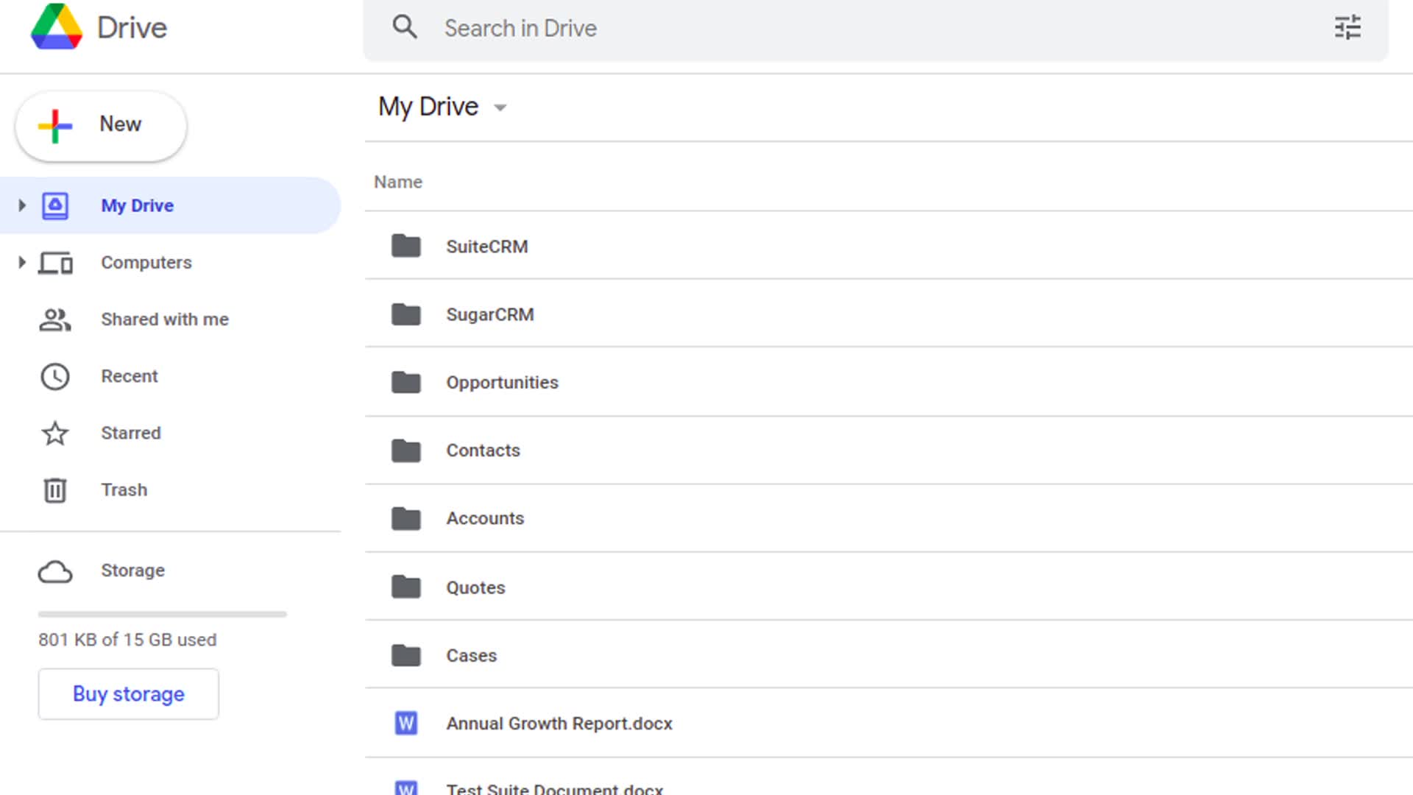The height and width of the screenshot is (795, 1413).
Task: Click the Buy storage button
Action: click(x=129, y=694)
